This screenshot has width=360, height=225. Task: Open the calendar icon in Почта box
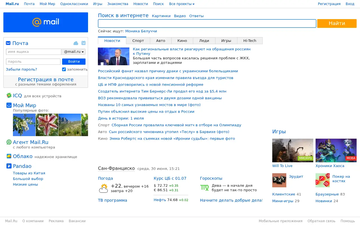coord(83,43)
